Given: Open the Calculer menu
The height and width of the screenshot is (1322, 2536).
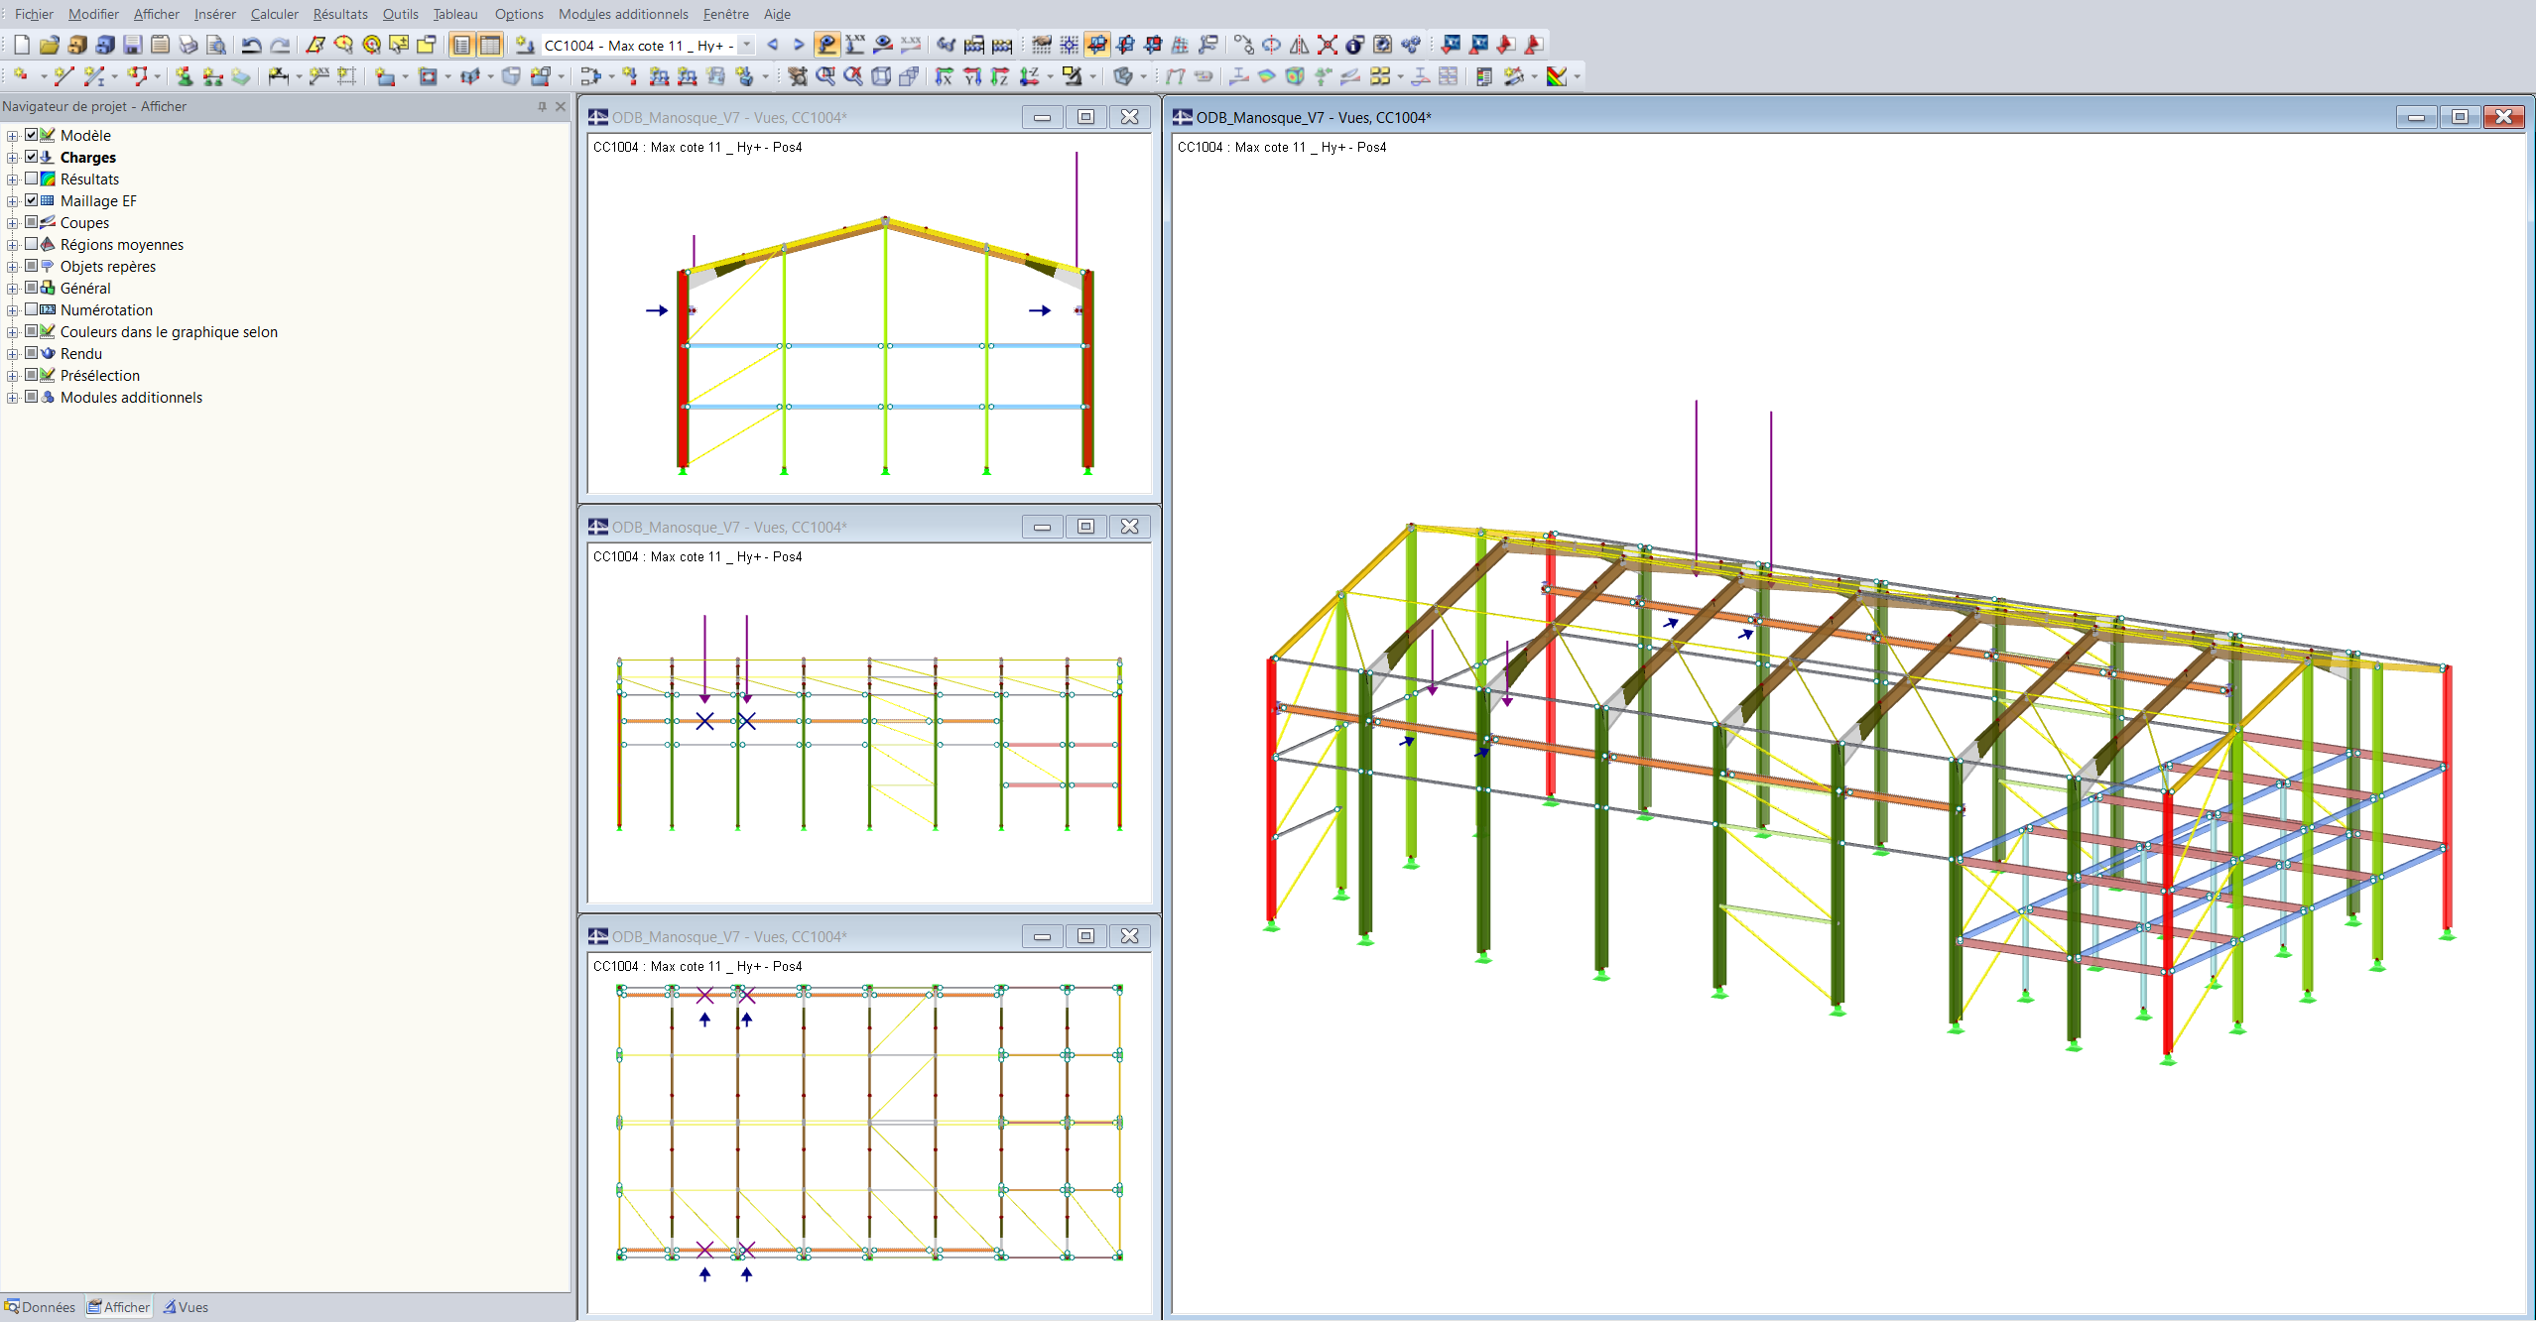Looking at the screenshot, I should tap(274, 14).
